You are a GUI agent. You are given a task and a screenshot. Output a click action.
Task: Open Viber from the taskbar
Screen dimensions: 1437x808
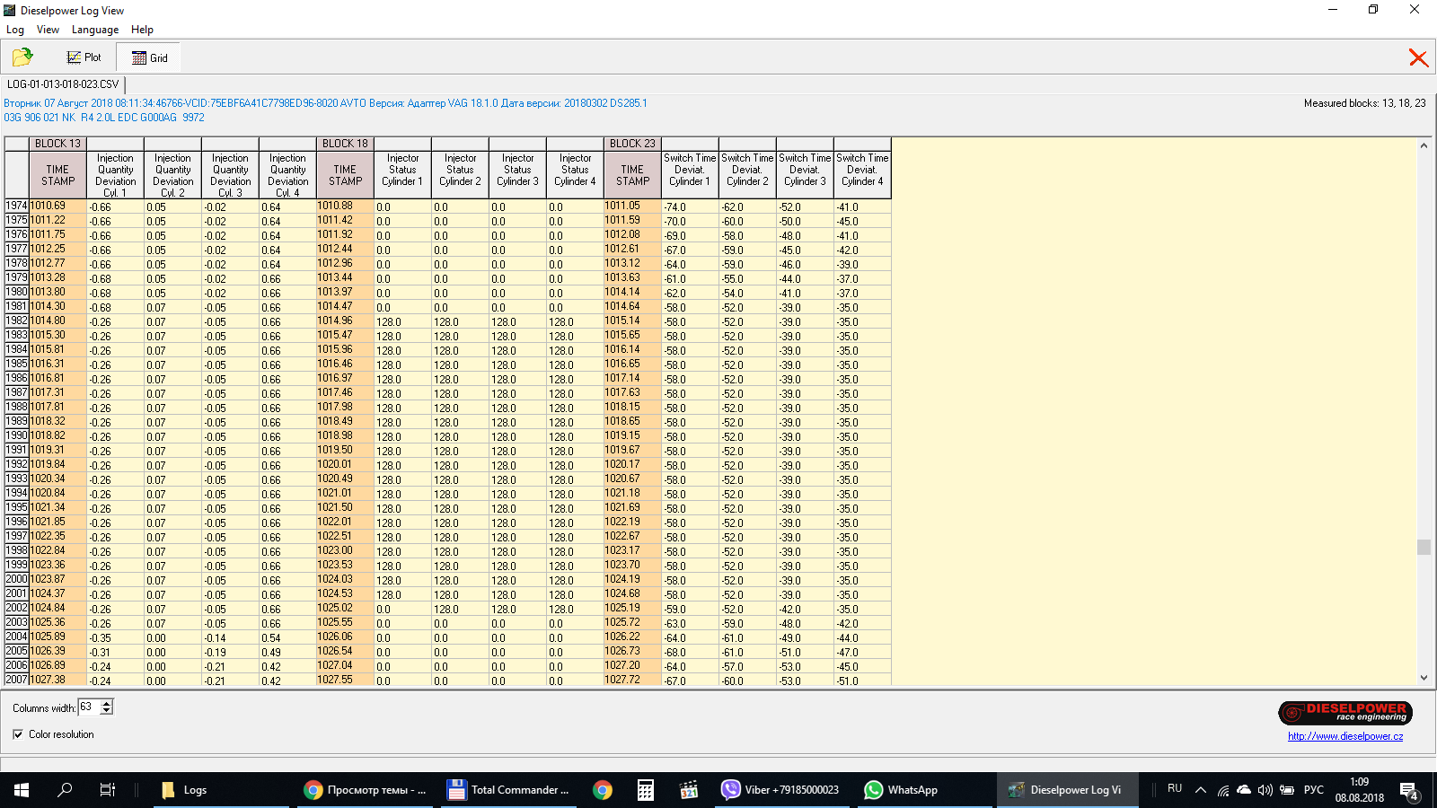tap(780, 790)
